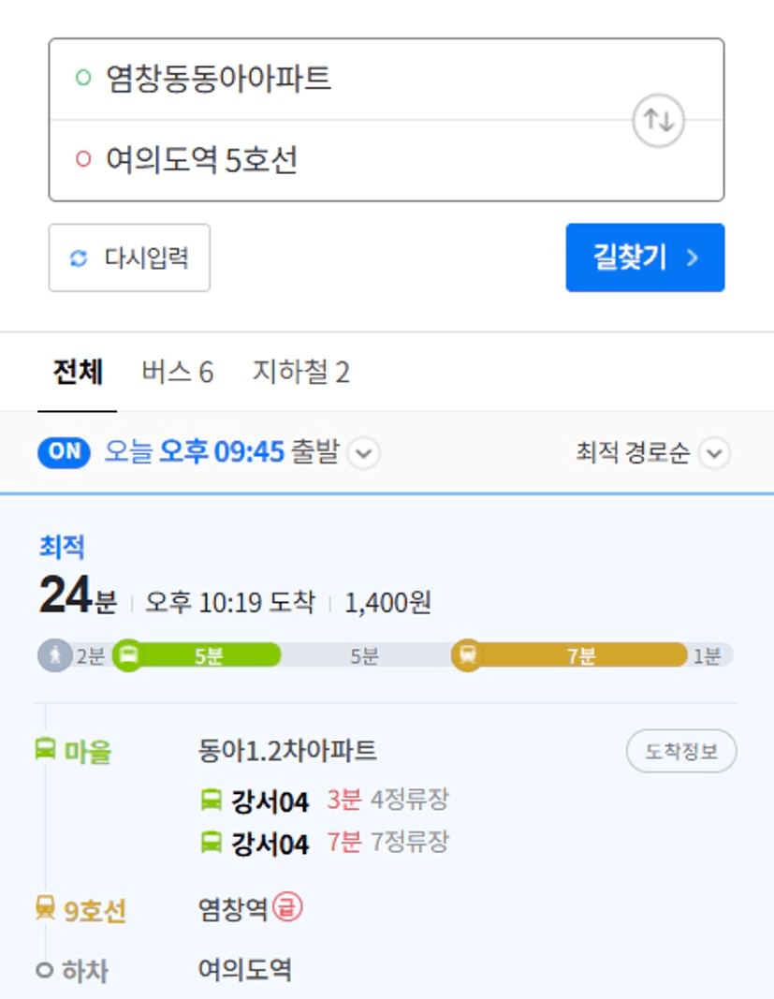This screenshot has height=999, width=774.
Task: Switch to the 지하철 2 tab
Action: 301,372
